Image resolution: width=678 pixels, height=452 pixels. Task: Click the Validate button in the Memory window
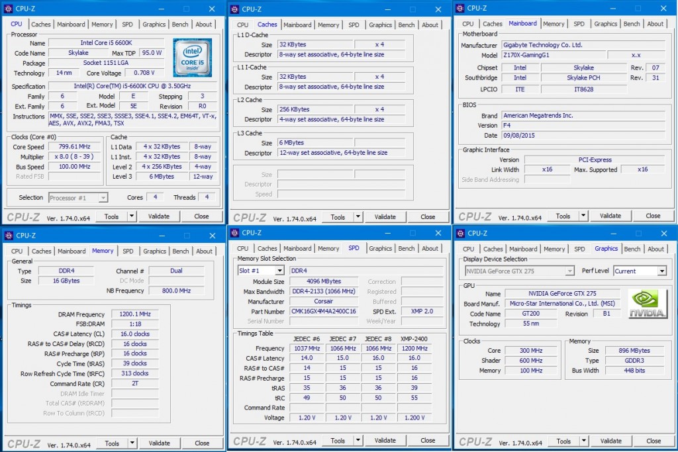point(159,442)
